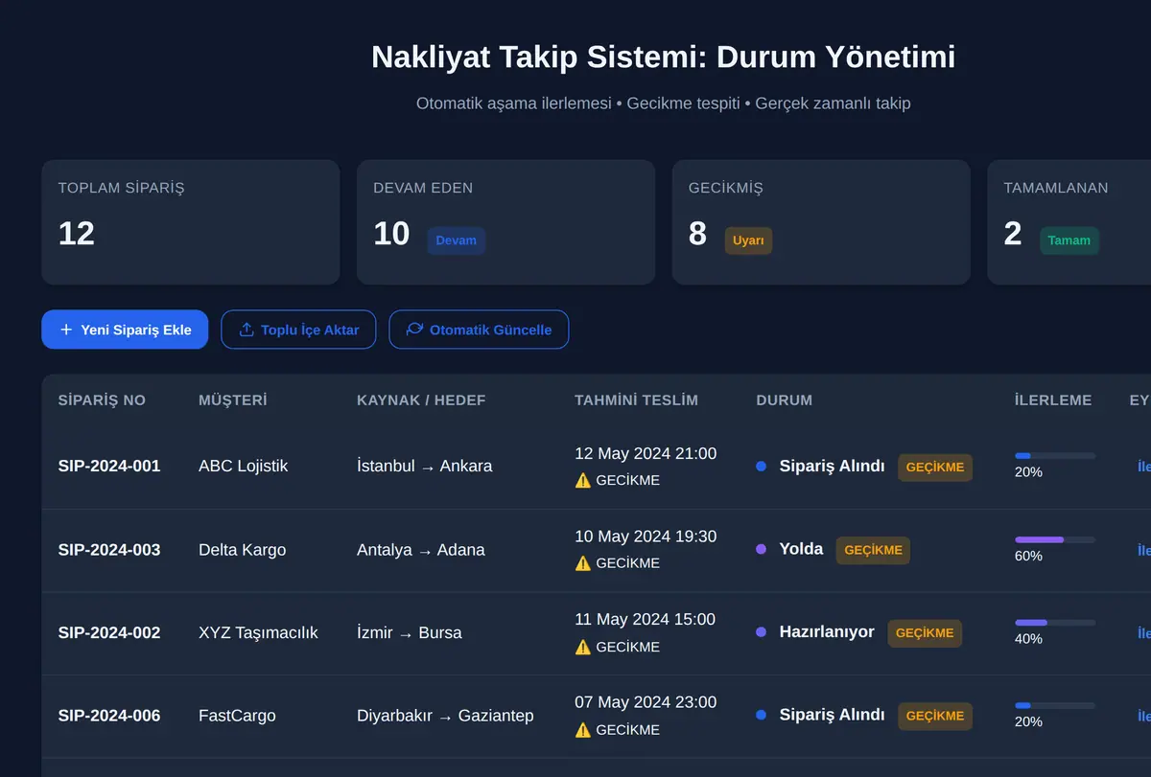
Task: Click the 20% progress bar for SIP-2024-006
Action: point(1055,706)
